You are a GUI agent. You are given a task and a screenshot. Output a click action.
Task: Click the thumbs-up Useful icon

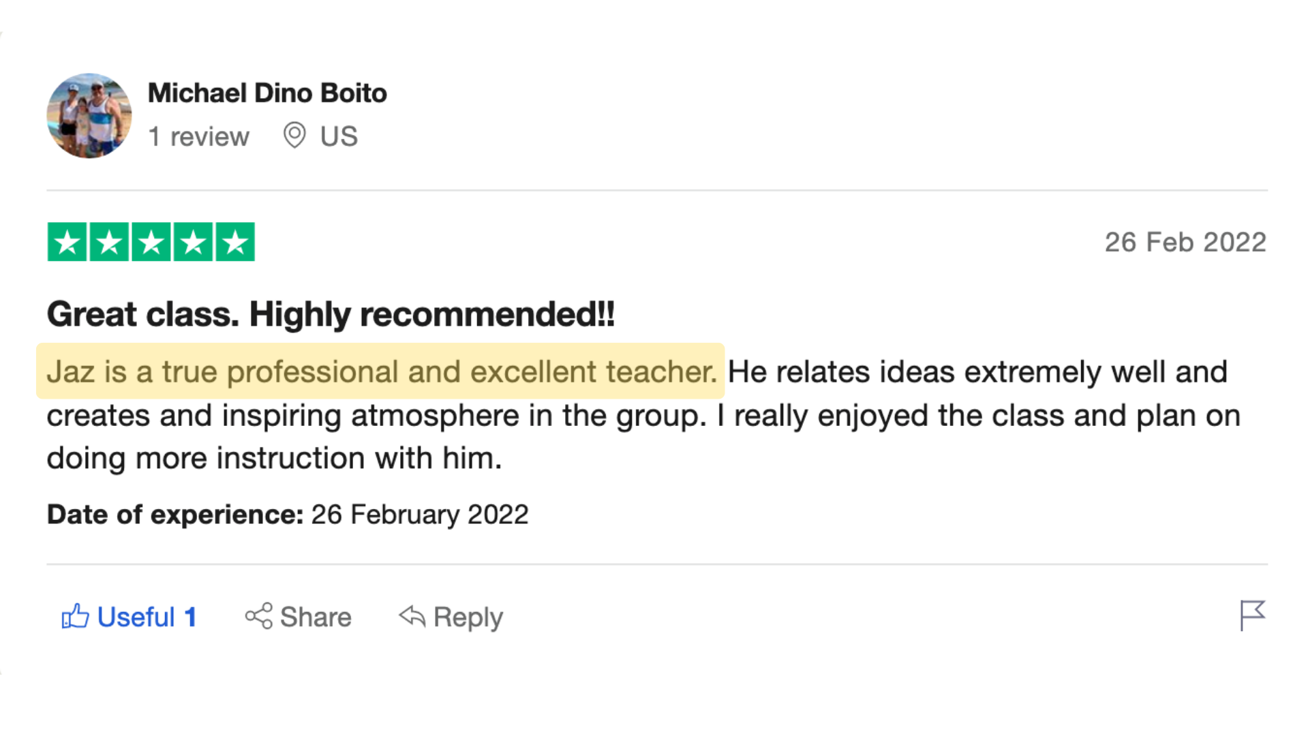point(75,616)
